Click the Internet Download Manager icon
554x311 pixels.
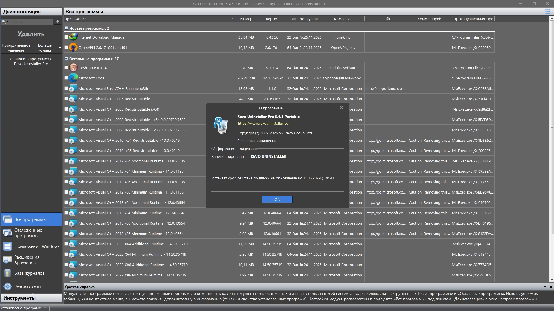click(73, 37)
